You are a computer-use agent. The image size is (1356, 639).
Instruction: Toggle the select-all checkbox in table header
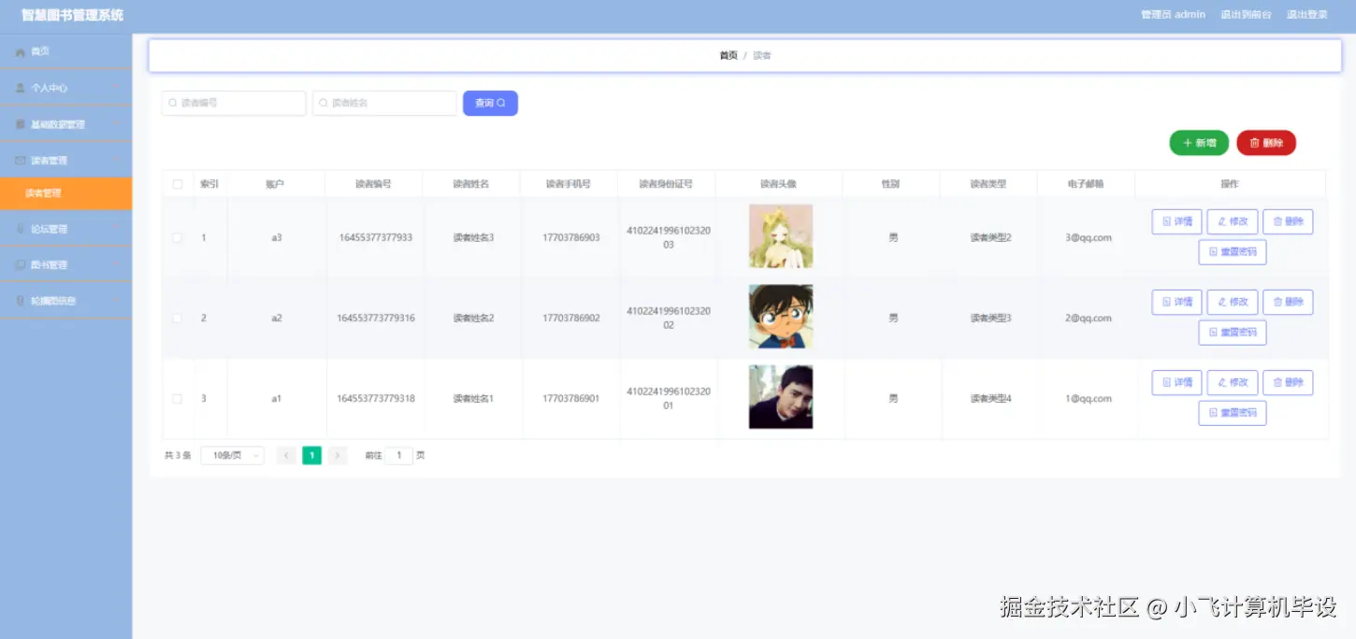(178, 184)
